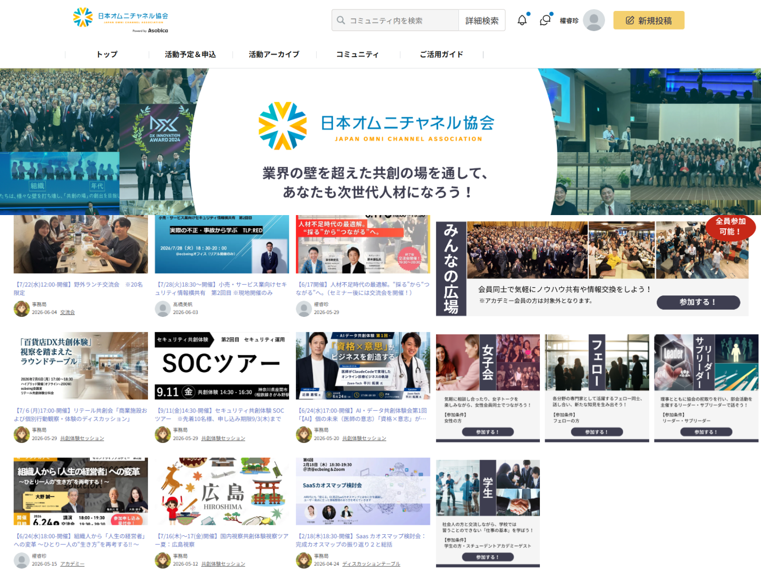The height and width of the screenshot is (571, 761).
Task: Click the search magnifier icon
Action: coord(341,20)
